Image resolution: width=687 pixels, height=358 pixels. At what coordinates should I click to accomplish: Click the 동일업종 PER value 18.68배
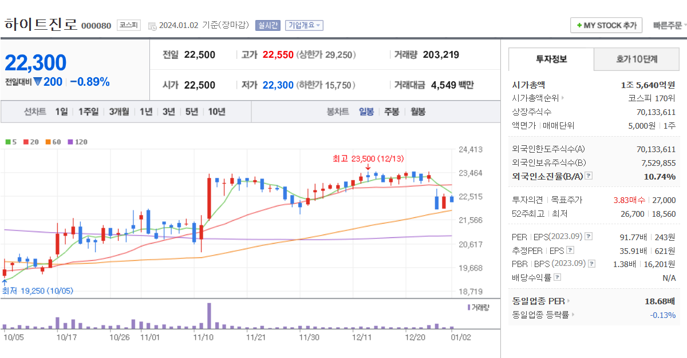coord(660,301)
